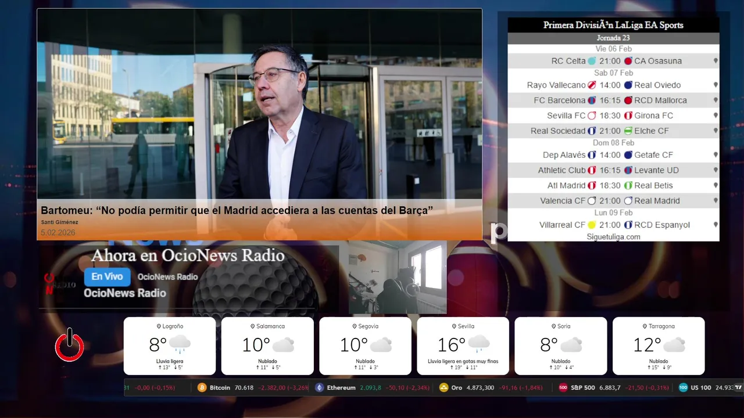This screenshot has height=418, width=744.
Task: Select the Sevilla FC vs Girona FC row
Action: 613,116
